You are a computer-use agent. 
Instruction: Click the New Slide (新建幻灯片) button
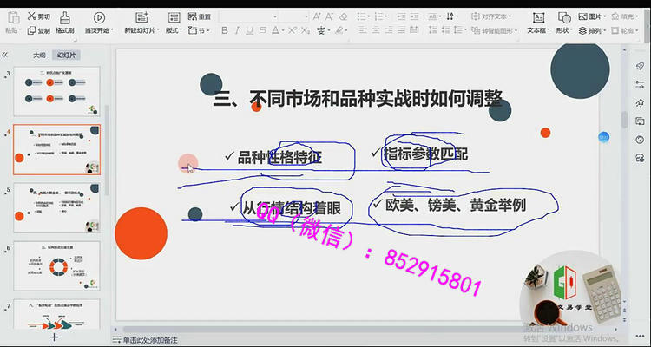point(141,23)
